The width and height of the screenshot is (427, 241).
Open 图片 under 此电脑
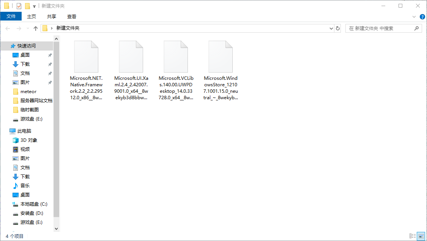click(25, 159)
